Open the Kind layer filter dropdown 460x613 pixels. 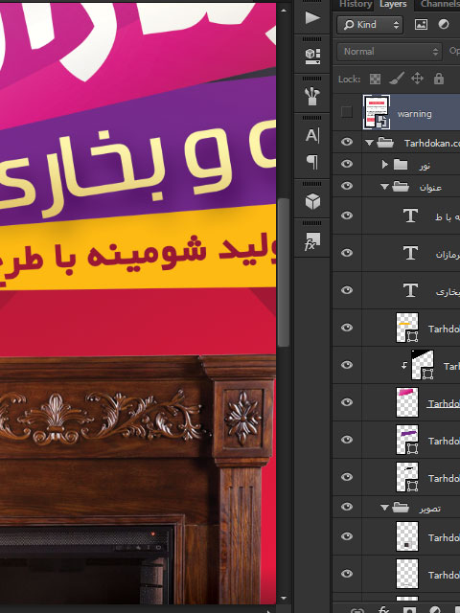pos(370,25)
